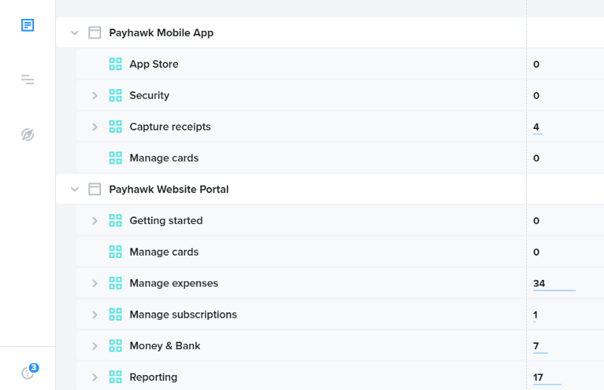Open the Manage subscriptions row label
This screenshot has width=604, height=390.
[183, 315]
